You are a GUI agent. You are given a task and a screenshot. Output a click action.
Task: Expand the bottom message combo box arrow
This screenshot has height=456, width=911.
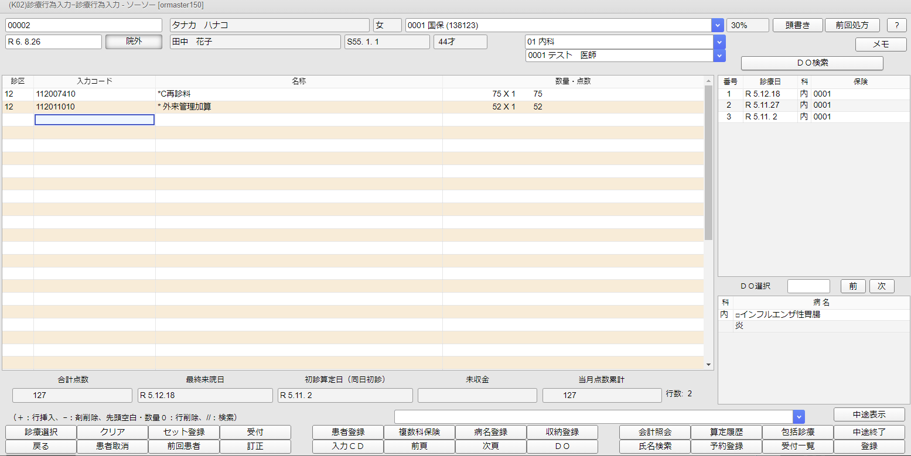pos(798,416)
